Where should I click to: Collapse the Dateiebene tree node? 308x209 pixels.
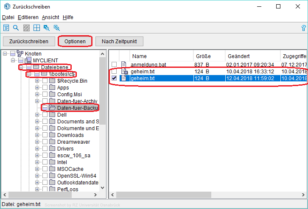pyautogui.click(x=21, y=67)
